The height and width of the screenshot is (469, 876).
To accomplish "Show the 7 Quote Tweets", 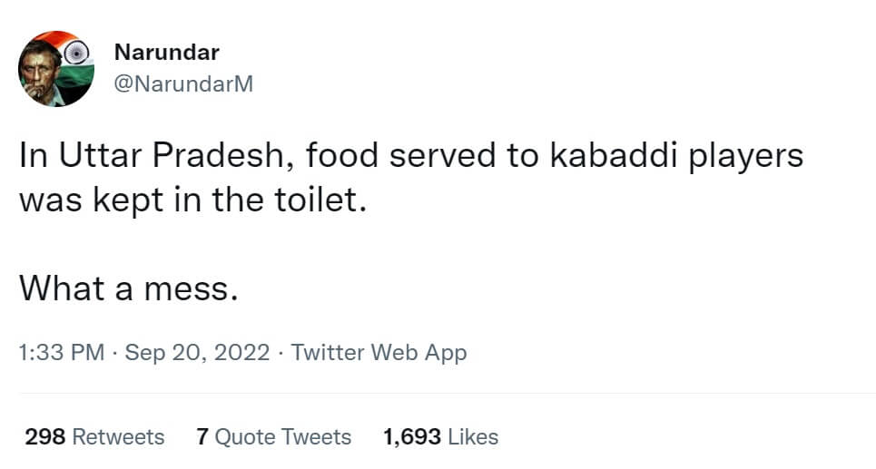I will point(273,436).
